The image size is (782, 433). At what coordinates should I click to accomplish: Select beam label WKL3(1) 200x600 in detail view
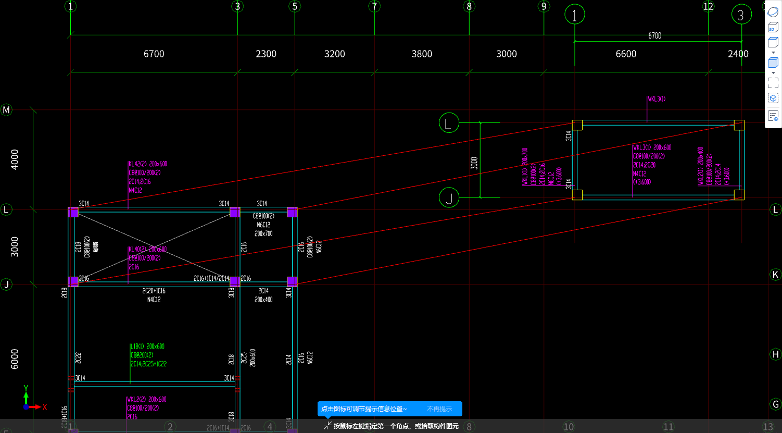coord(652,147)
